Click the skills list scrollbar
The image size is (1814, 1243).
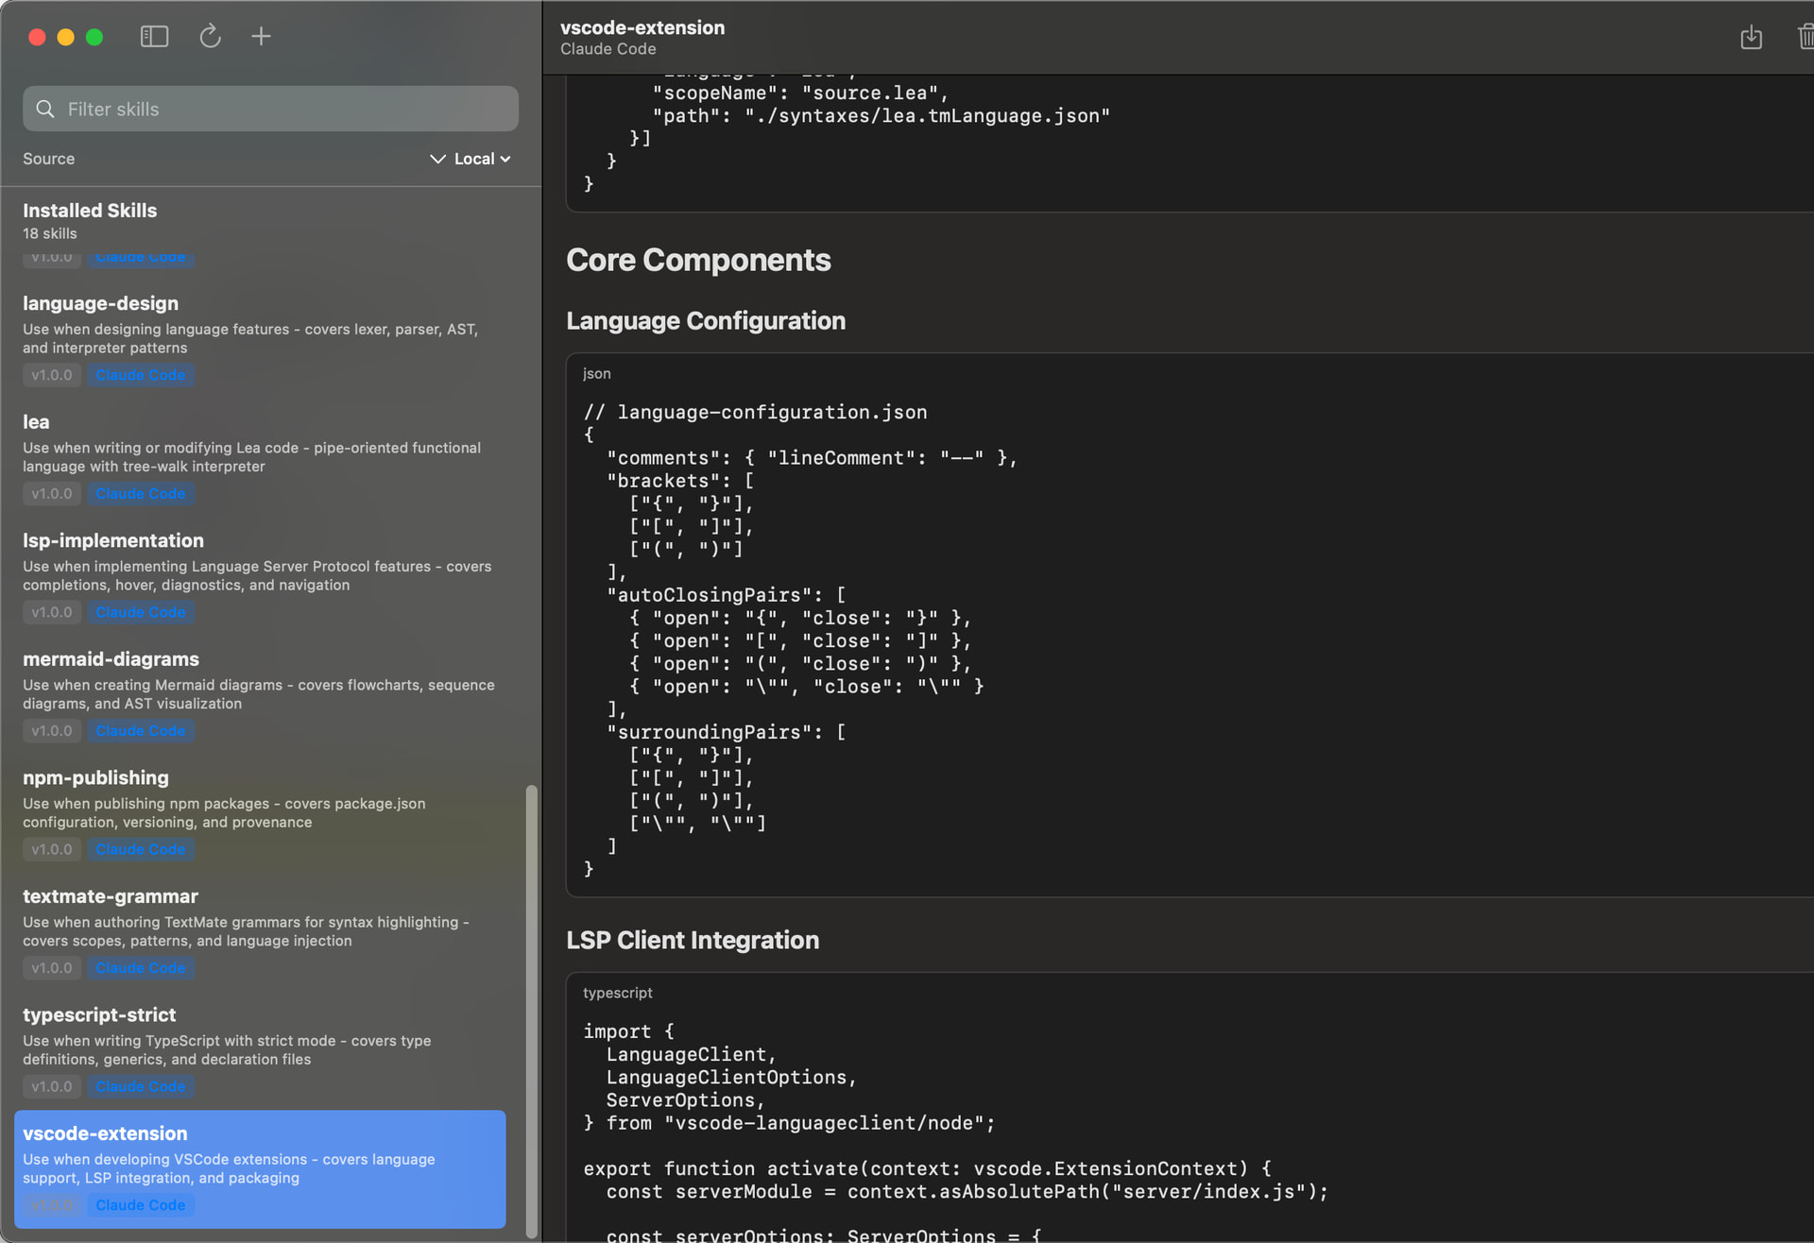(531, 1011)
